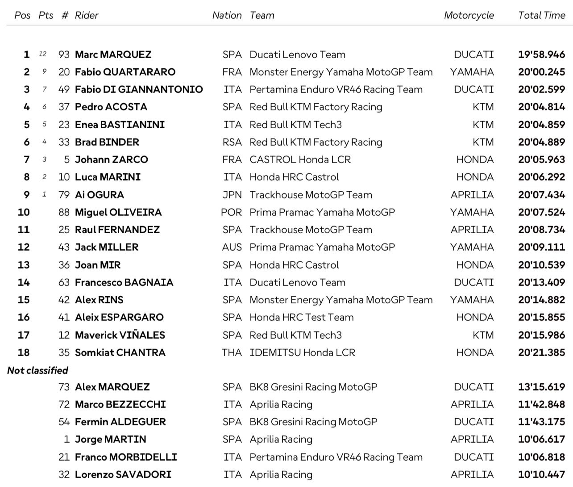Viewport: 573px width, 487px height.
Task: Select rider Fabio QUARTARARO
Action: [x=125, y=72]
